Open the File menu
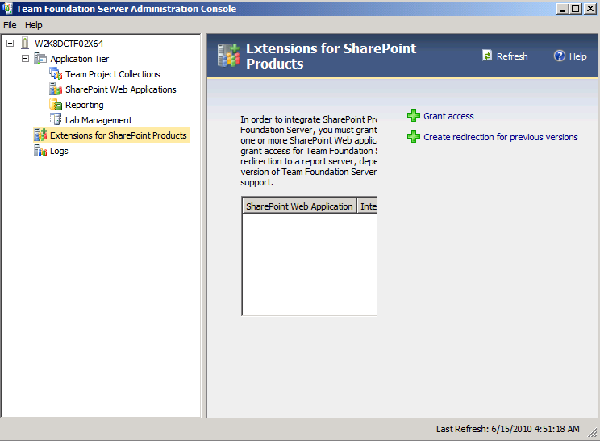Screen dimensions: 600x441 [10, 25]
